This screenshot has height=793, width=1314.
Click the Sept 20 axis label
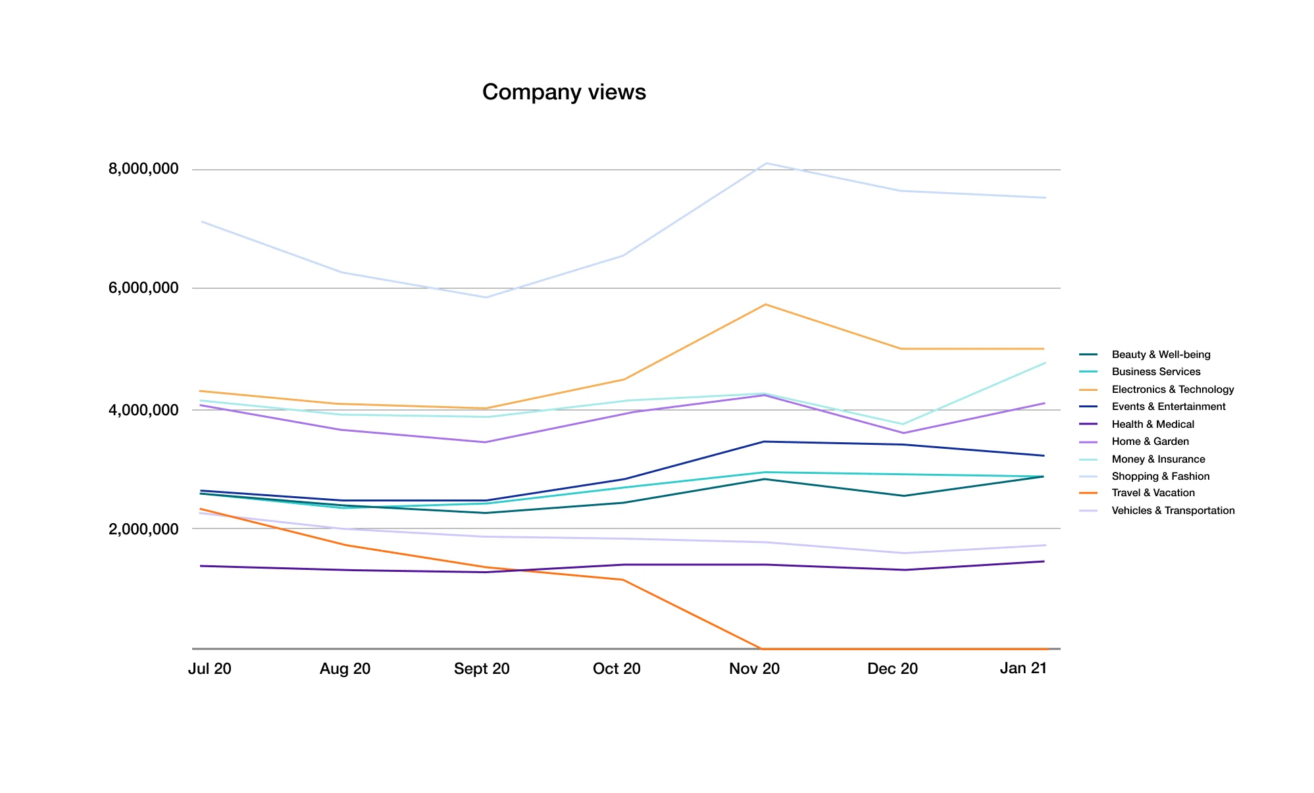[482, 669]
